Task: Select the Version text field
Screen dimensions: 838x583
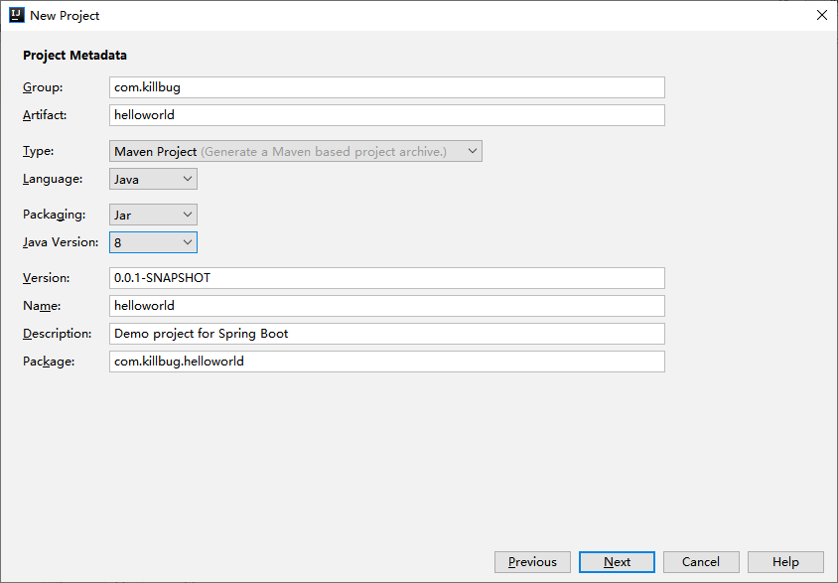Action: (x=386, y=278)
